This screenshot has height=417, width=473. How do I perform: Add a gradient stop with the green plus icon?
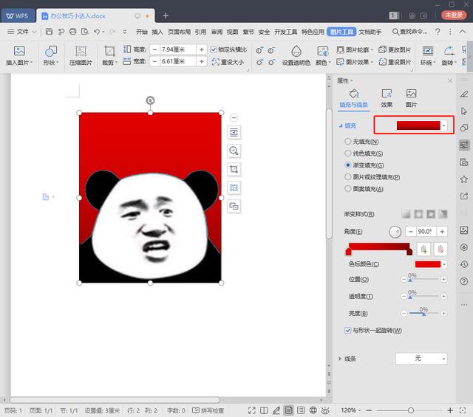coord(425,250)
